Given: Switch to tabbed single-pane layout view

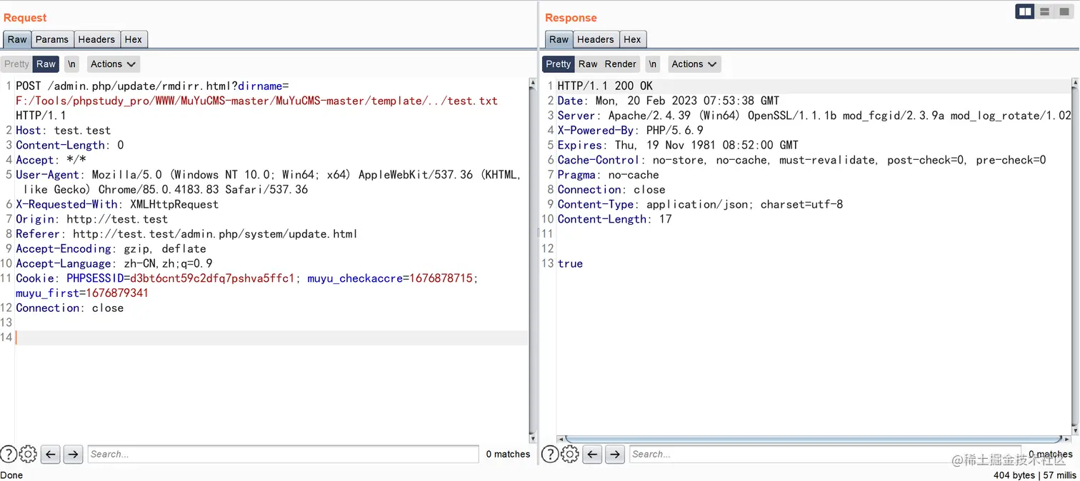Looking at the screenshot, I should pos(1064,11).
